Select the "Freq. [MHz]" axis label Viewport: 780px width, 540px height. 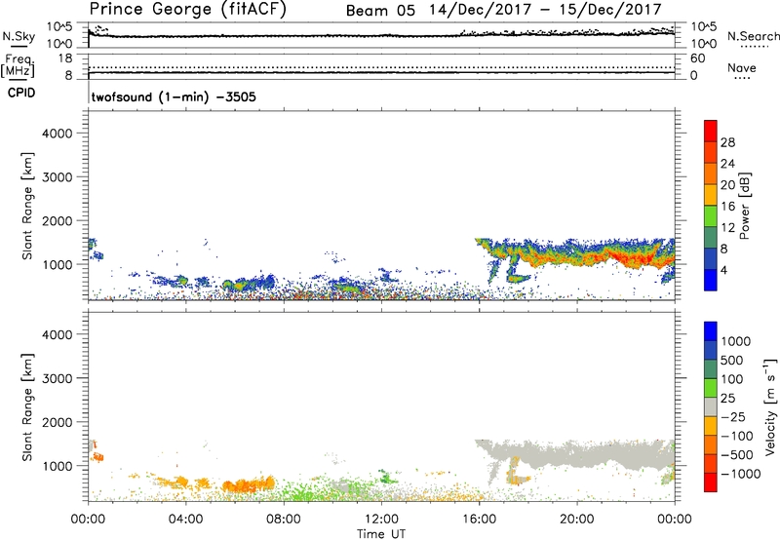pyautogui.click(x=19, y=65)
